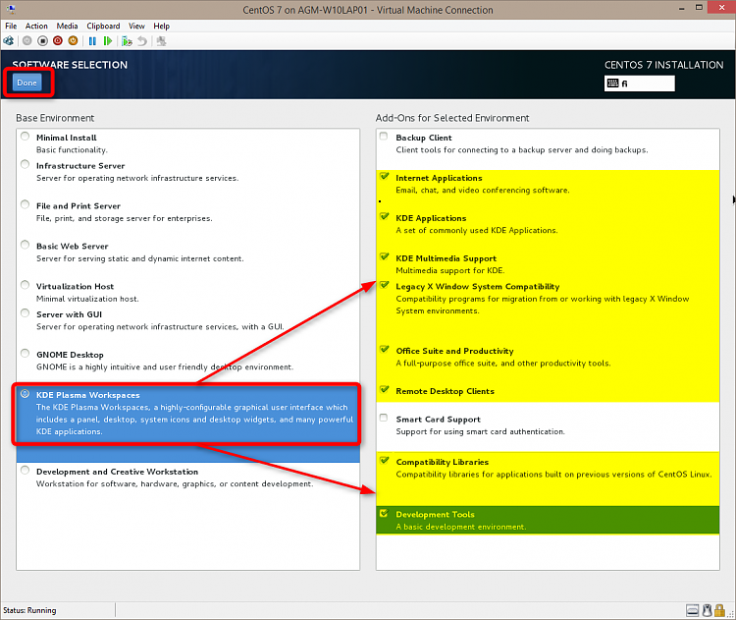Click the grayed Enhanced Session toolbar icon

coord(161,41)
